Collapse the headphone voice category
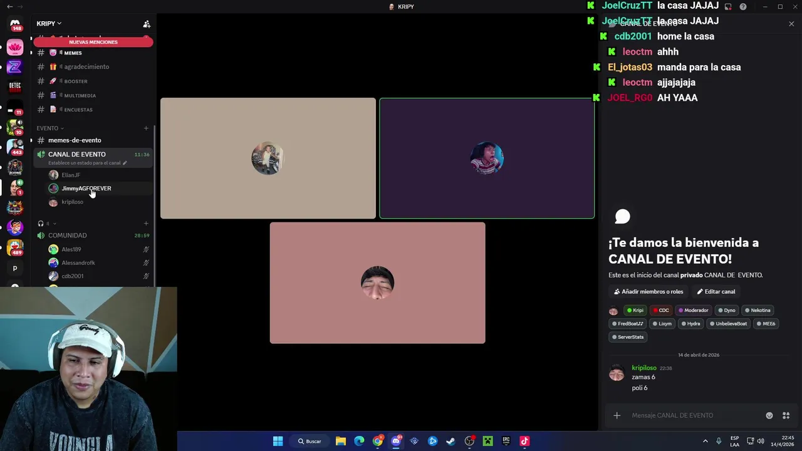The height and width of the screenshot is (451, 802). [x=47, y=223]
